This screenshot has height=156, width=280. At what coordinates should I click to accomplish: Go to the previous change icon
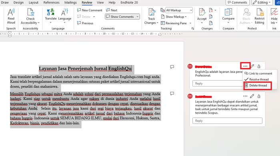[x=211, y=17]
